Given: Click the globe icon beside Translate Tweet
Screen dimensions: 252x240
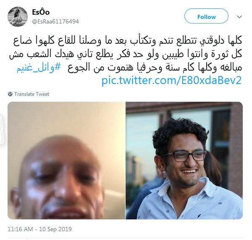Looking at the screenshot, I should point(10,94).
